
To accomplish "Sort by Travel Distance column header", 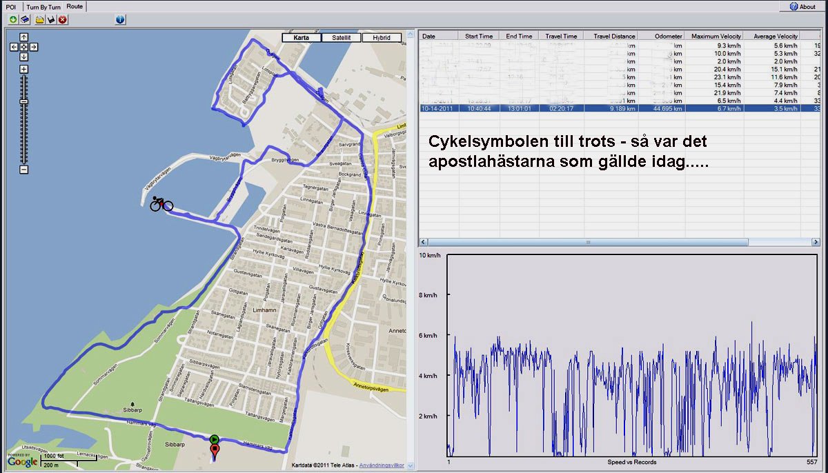I will tap(610, 36).
